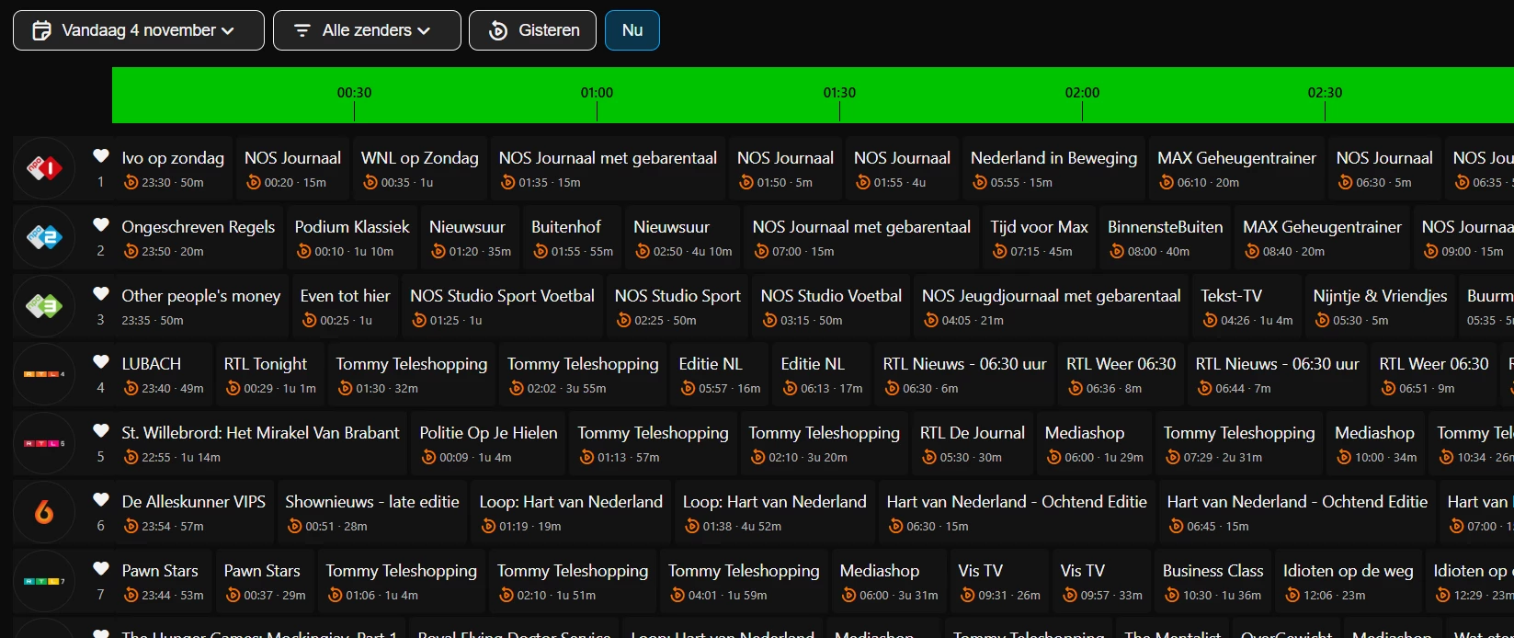Toggle favorite heart for channel 5
The width and height of the screenshot is (1514, 638).
coord(101,431)
